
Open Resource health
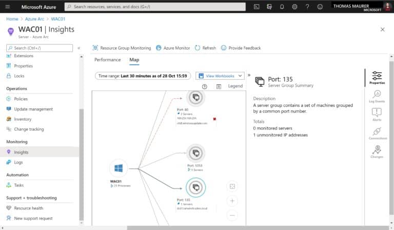pos(28,208)
